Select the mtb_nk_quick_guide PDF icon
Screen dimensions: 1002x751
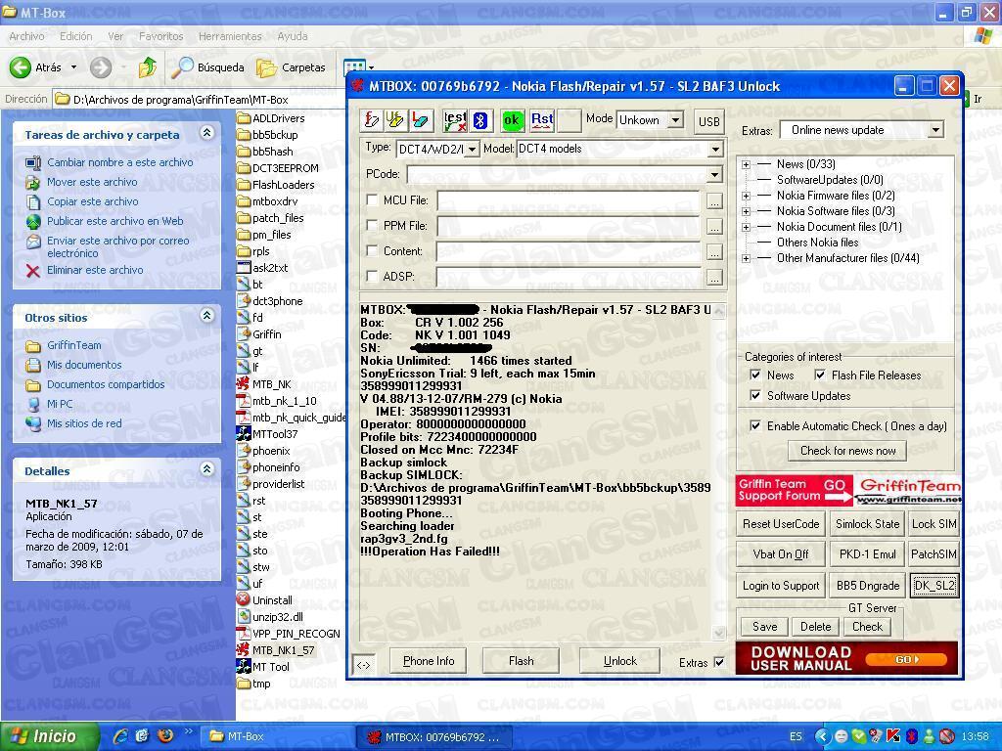243,417
